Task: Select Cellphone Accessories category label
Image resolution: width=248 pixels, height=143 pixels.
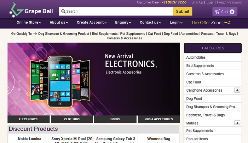Action: tap(204, 90)
